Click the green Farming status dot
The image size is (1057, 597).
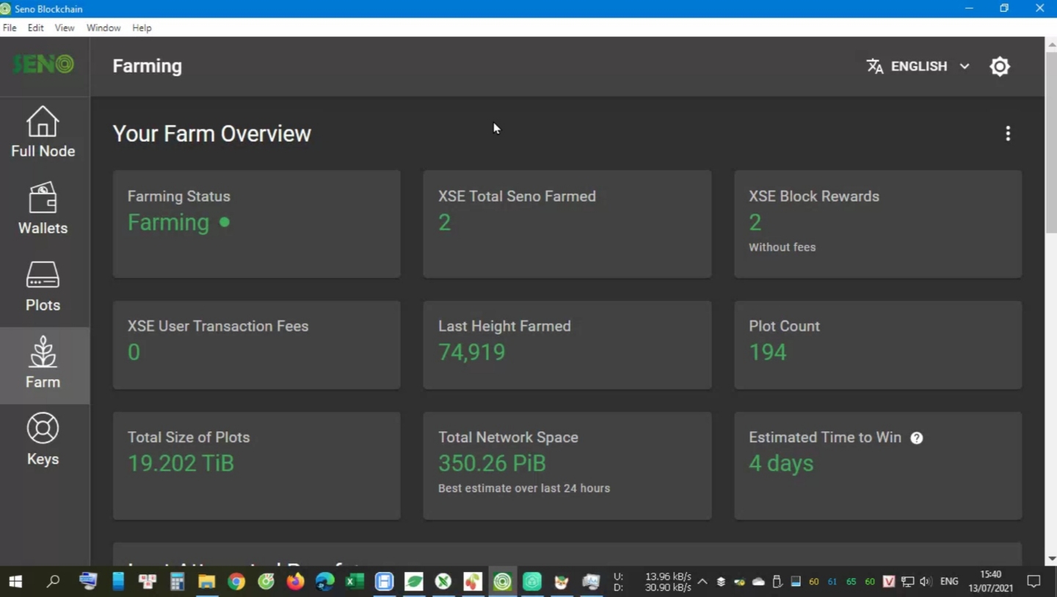(x=225, y=222)
